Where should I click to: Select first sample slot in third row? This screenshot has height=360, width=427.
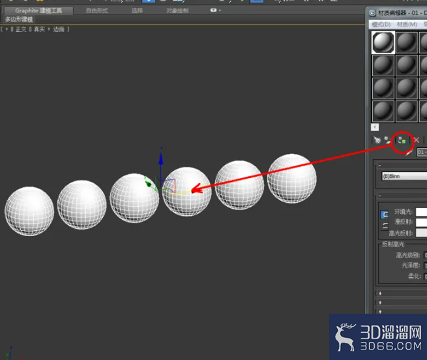click(x=383, y=88)
